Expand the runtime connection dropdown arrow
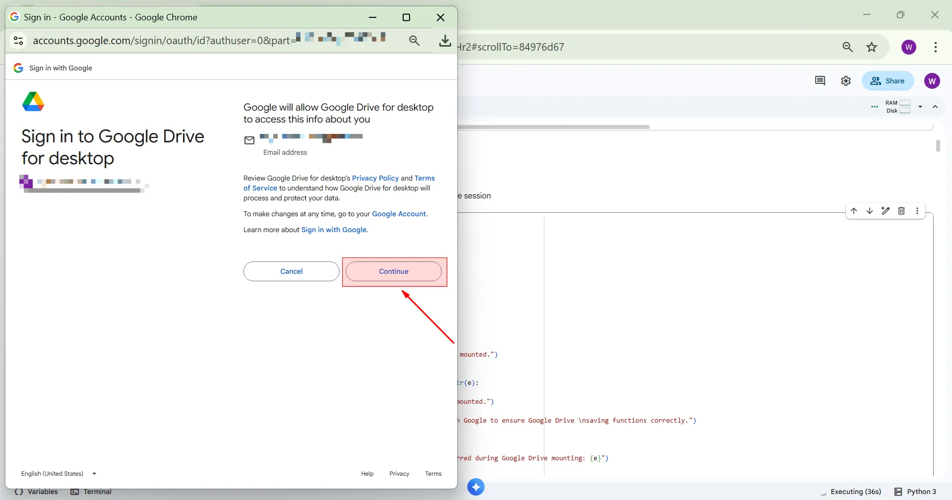Screen dimensions: 952x500 pyautogui.click(x=920, y=107)
